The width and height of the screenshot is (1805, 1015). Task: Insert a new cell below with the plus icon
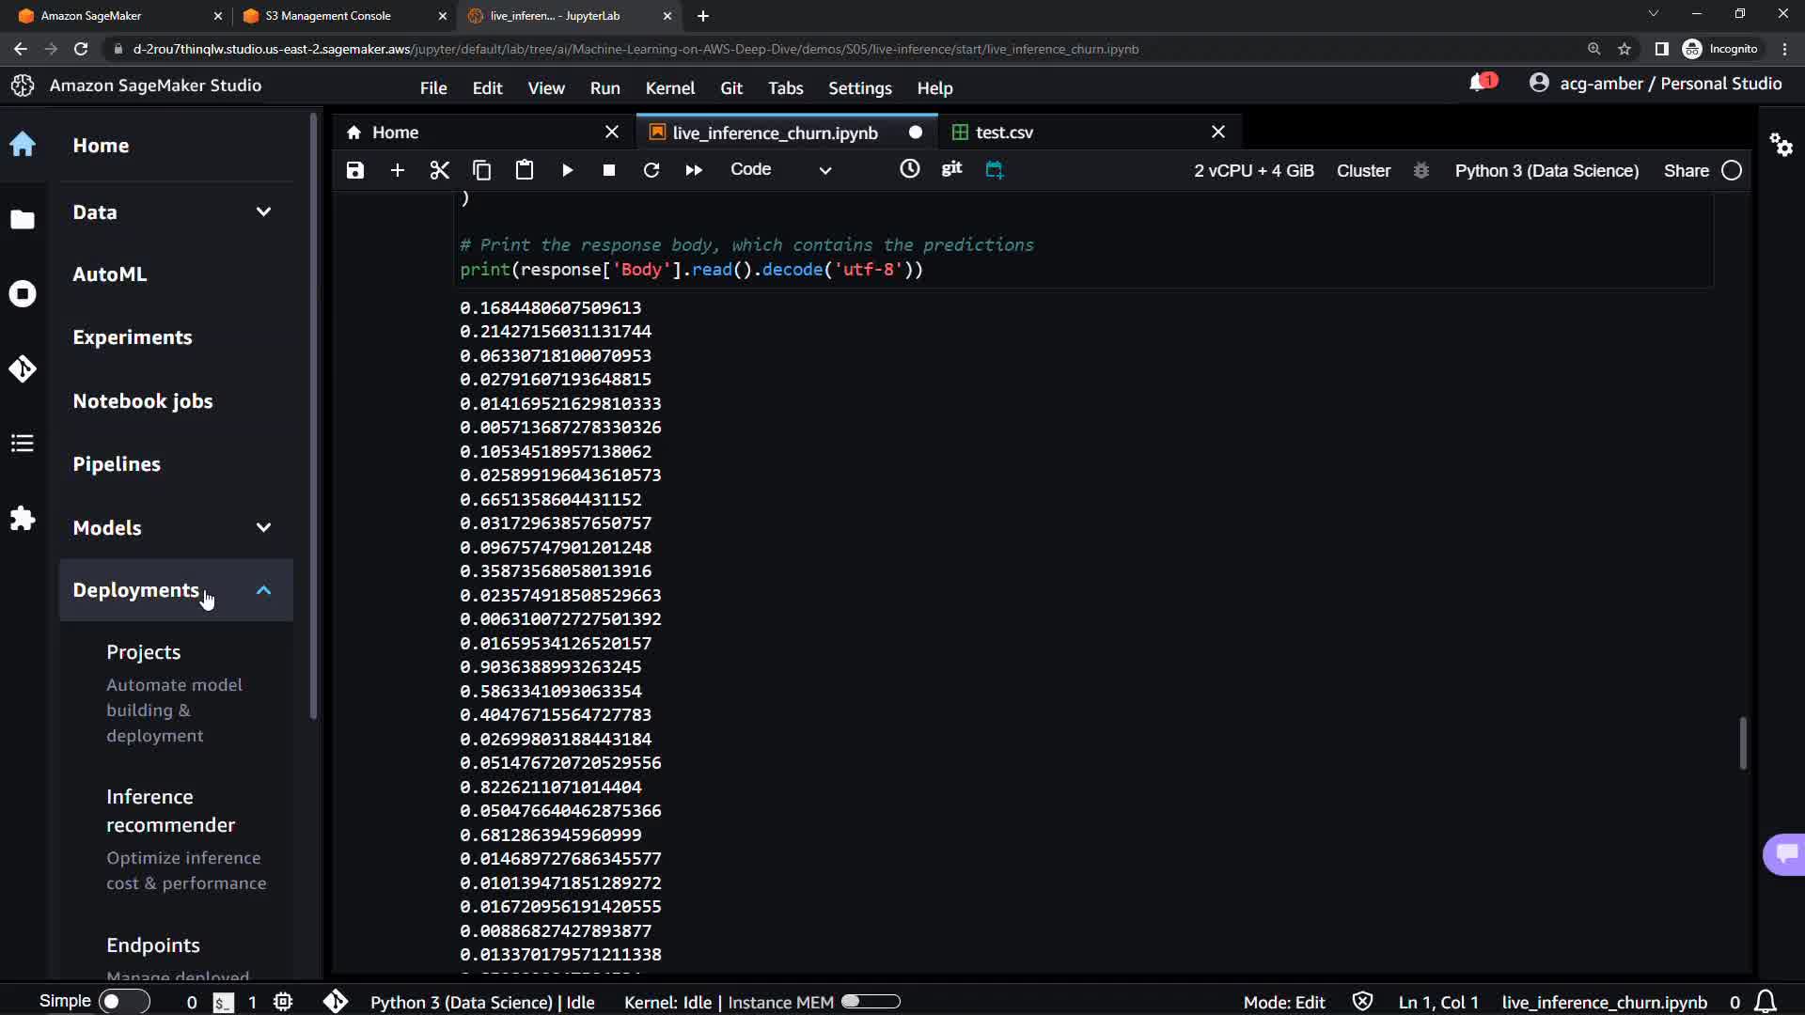click(x=397, y=170)
